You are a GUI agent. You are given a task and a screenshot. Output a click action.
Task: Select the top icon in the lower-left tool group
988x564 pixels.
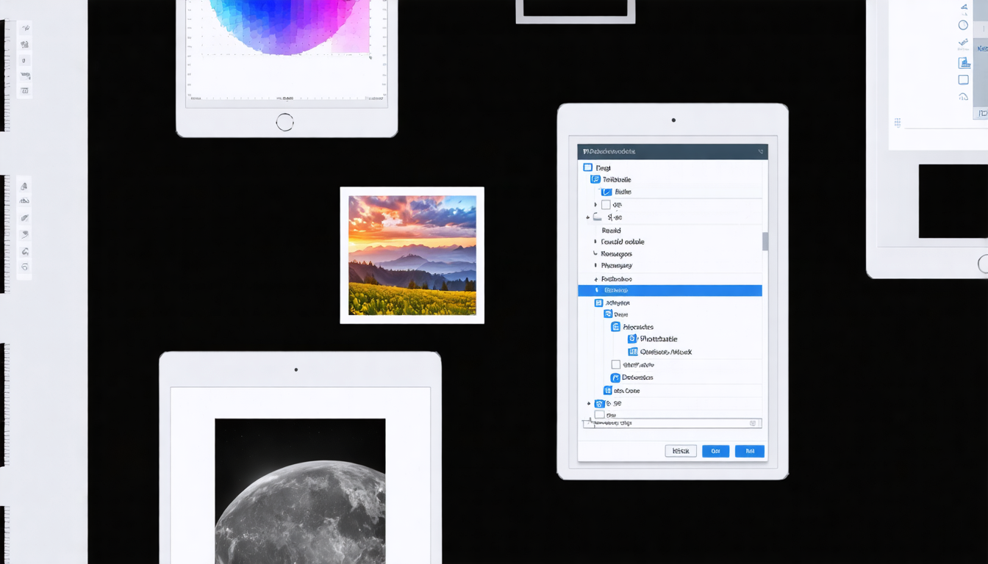[24, 187]
